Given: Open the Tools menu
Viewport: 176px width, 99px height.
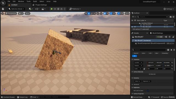Looking at the screenshot, I should [x=29, y=1].
